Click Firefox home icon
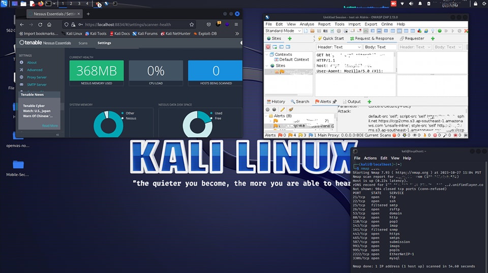The height and width of the screenshot is (273, 488). tap(49, 24)
